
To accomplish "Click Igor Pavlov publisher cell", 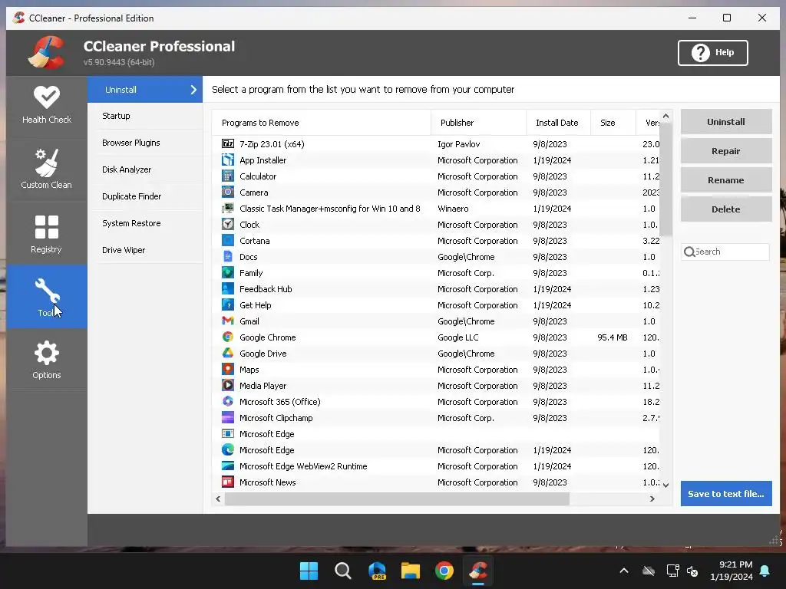I will [459, 144].
